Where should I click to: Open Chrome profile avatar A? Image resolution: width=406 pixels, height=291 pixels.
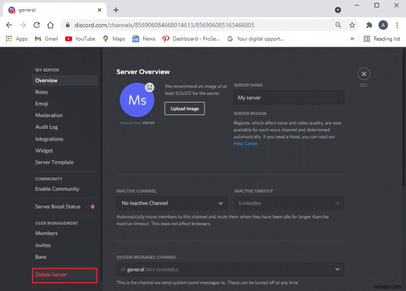coord(383,25)
